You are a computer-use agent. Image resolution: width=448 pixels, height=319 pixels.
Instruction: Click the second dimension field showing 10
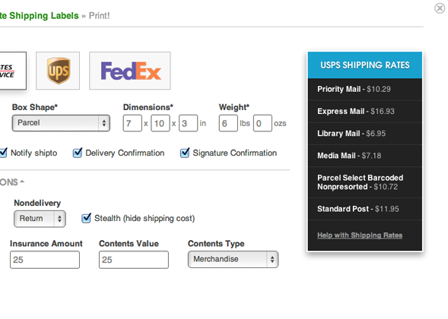[160, 123]
